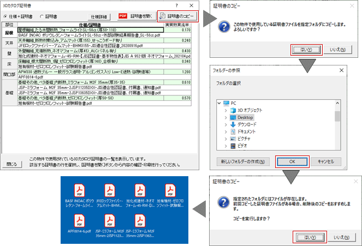Click the 仕様詳細 button
This screenshot has height=246, width=362.
tap(99, 17)
